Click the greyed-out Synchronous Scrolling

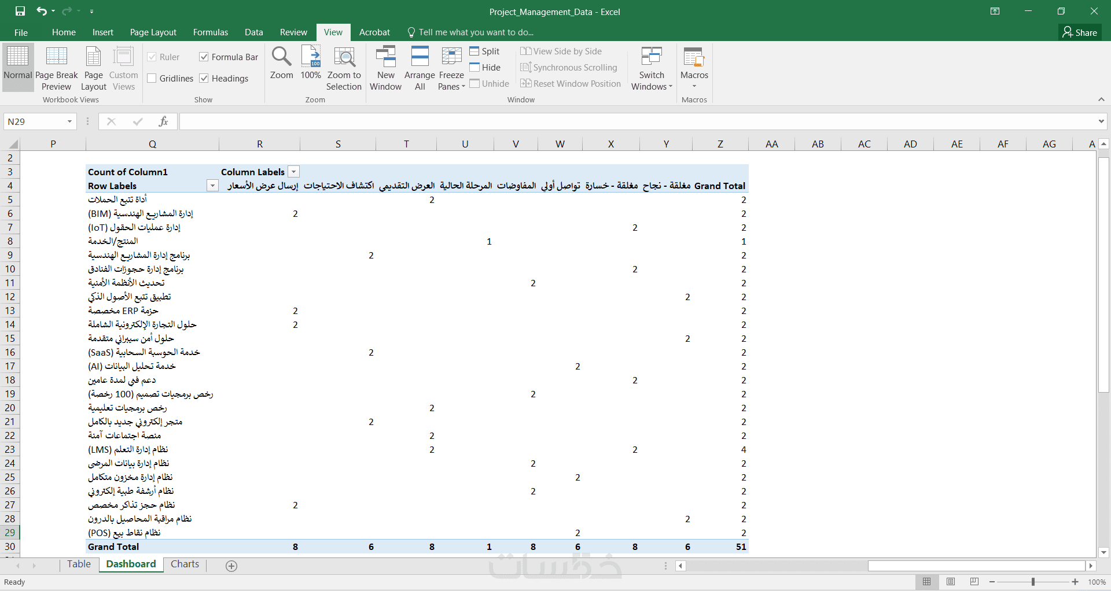pyautogui.click(x=569, y=68)
